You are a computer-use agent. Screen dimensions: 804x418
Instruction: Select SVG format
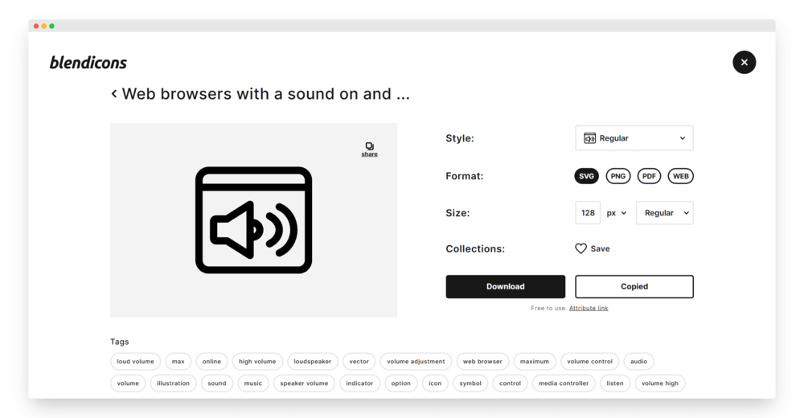[586, 176]
